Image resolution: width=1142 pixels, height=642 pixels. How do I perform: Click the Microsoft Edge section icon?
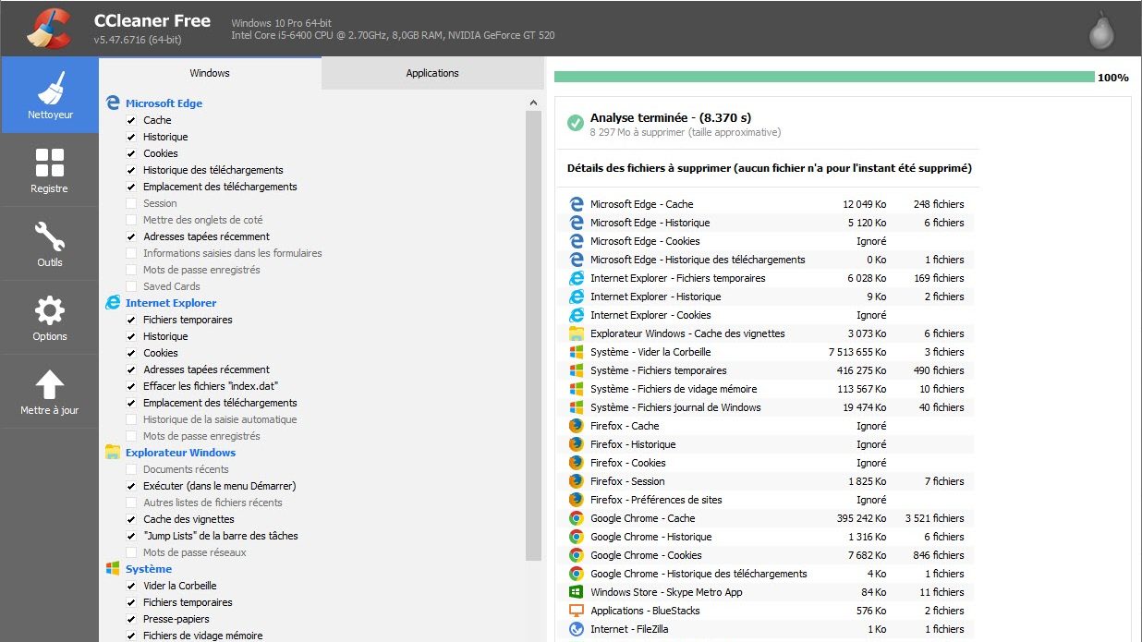click(113, 103)
